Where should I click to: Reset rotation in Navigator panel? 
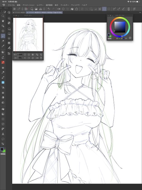33,58
